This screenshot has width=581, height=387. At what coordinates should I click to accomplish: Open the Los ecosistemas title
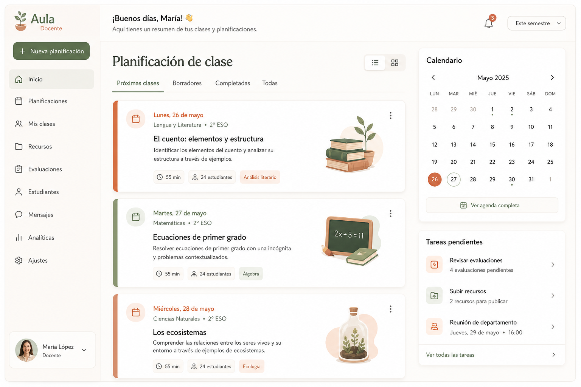pos(179,333)
